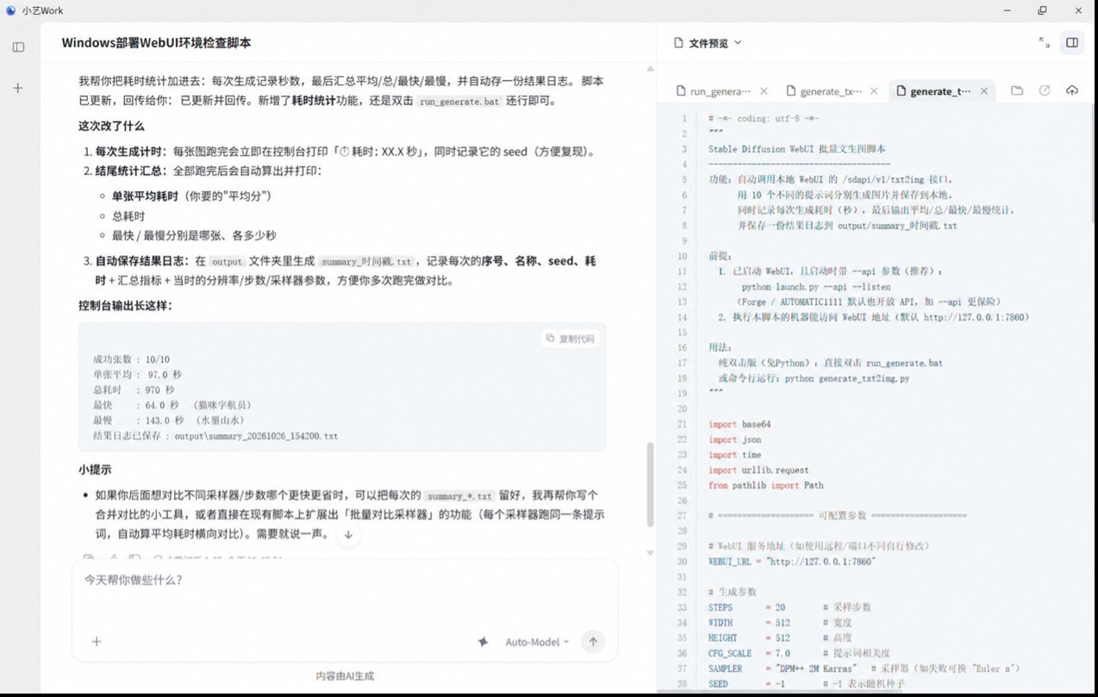Click the WEBUI_URL assignment code line
Image resolution: width=1098 pixels, height=697 pixels.
click(x=792, y=562)
